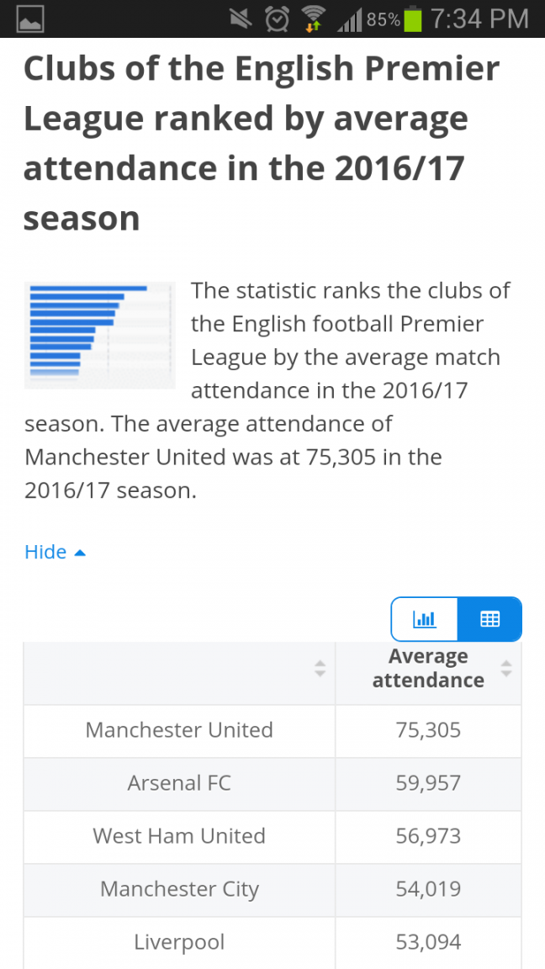The width and height of the screenshot is (545, 969).
Task: Tap the picture notification icon
Action: click(x=30, y=20)
